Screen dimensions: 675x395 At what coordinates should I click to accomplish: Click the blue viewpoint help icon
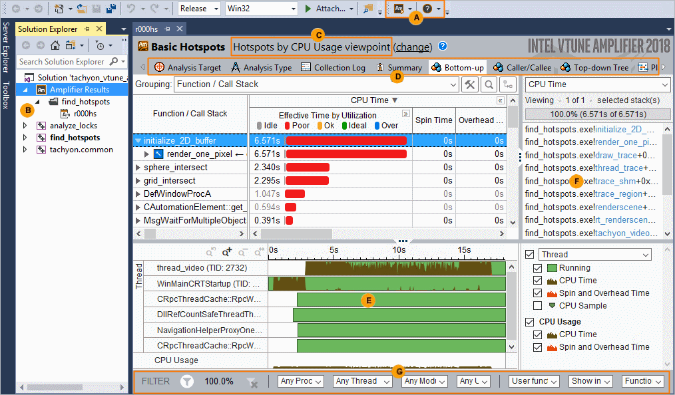tap(443, 47)
